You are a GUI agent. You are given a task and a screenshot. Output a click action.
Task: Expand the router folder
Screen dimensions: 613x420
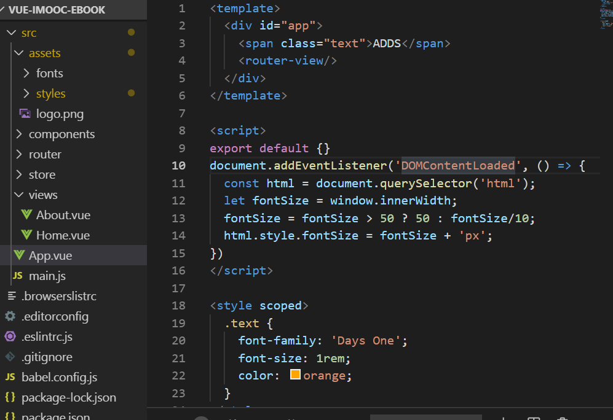[x=19, y=154]
